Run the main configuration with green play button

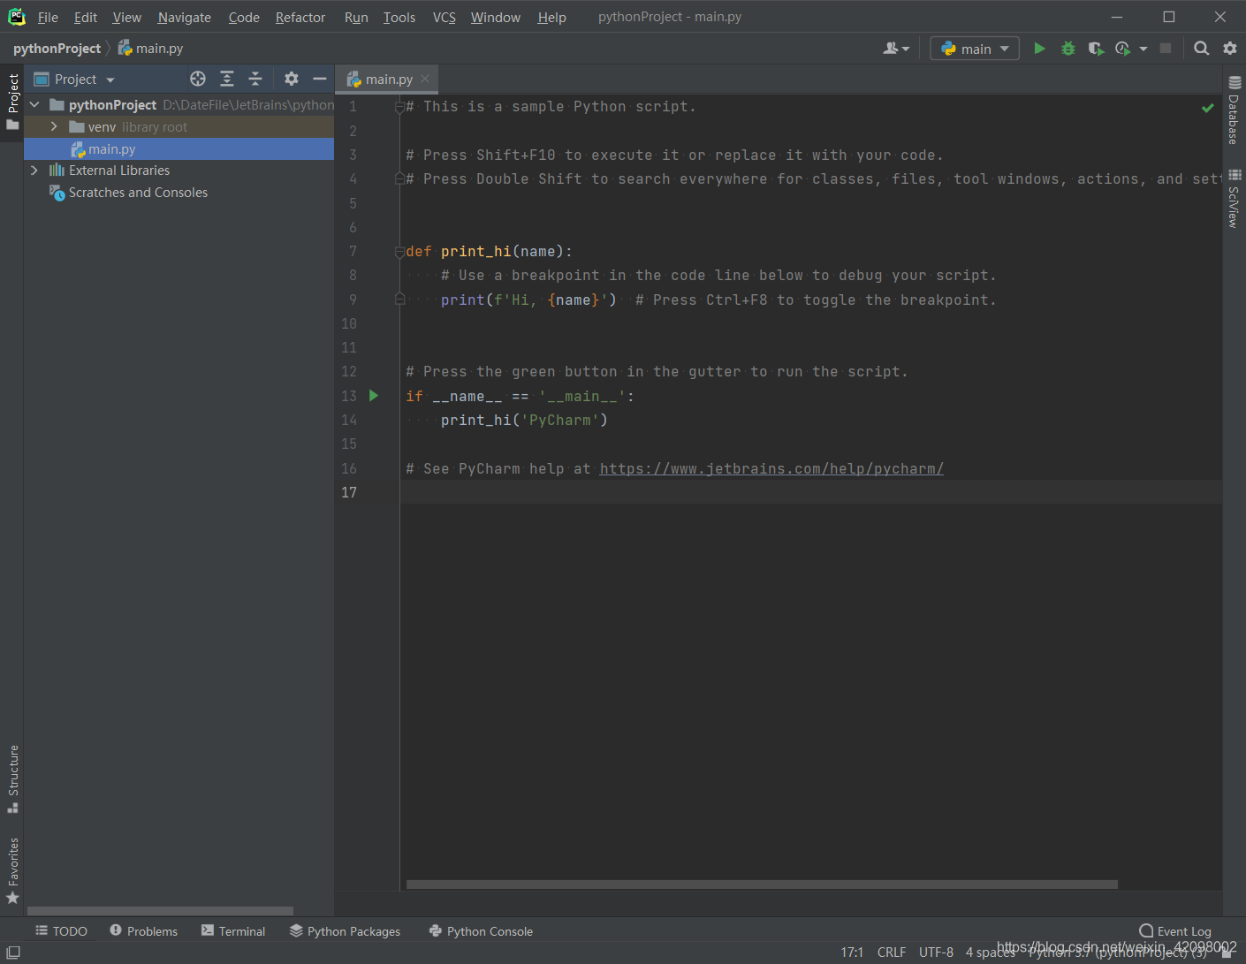click(1039, 49)
